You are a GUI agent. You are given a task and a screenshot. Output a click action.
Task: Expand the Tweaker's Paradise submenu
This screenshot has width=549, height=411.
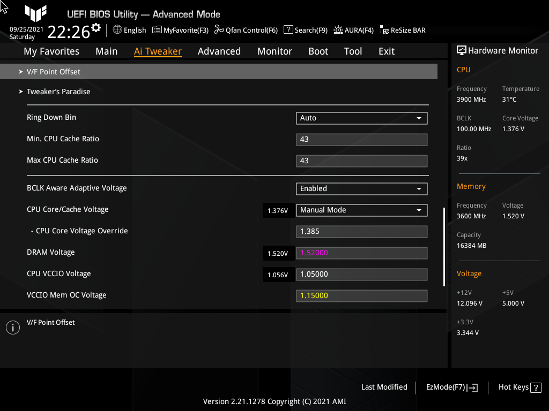58,92
